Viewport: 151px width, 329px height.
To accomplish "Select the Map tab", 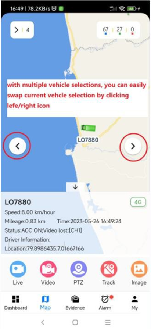I will coord(45,303).
